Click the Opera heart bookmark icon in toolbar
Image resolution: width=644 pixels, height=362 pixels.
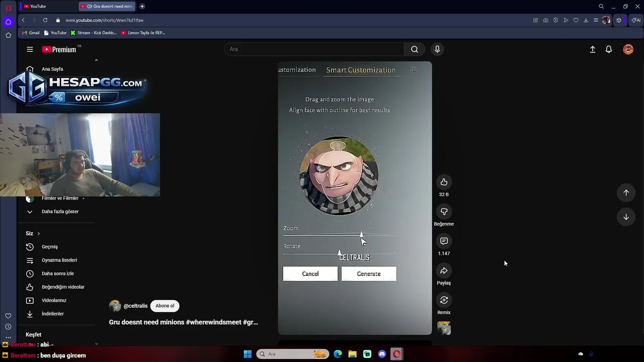click(x=576, y=20)
